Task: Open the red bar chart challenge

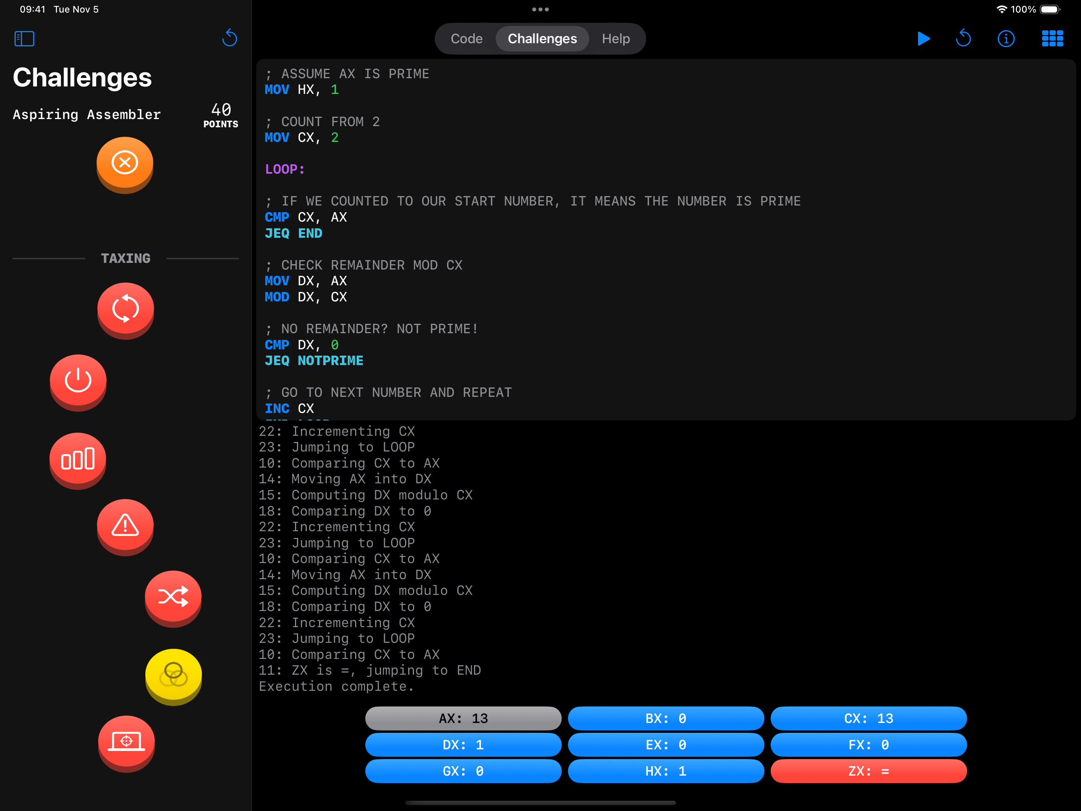Action: click(78, 461)
